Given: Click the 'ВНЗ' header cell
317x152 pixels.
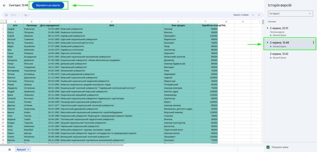Looking at the screenshot, I should coord(111,25).
